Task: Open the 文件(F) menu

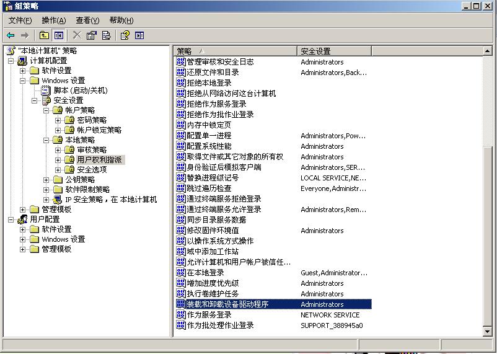Action: click(x=20, y=20)
